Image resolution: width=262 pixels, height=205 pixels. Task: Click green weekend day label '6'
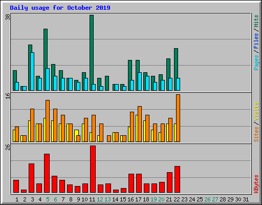point(55,199)
